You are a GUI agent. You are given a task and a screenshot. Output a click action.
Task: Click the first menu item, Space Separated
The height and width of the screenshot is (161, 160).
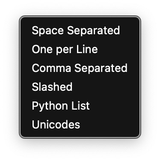click(x=80, y=30)
